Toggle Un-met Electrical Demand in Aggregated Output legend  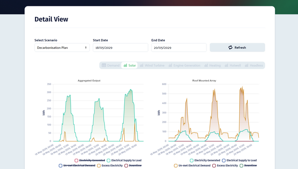77,166
